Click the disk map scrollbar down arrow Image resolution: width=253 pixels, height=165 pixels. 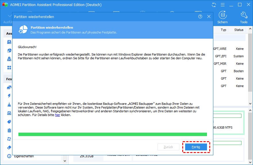[x=250, y=162]
